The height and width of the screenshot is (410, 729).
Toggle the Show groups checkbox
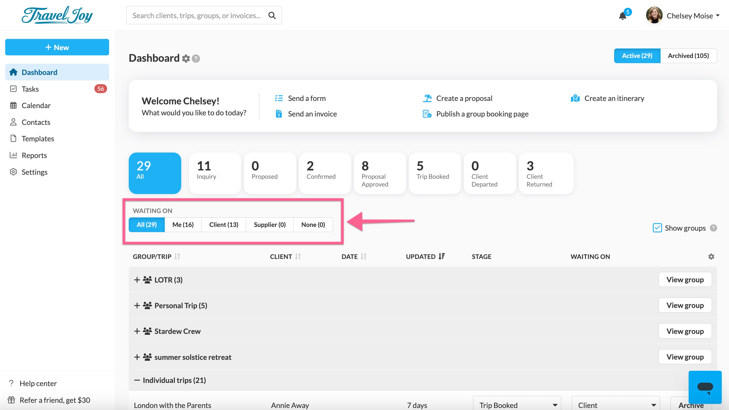click(x=657, y=228)
